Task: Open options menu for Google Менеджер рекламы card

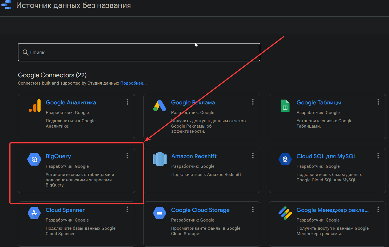Action: (378, 209)
